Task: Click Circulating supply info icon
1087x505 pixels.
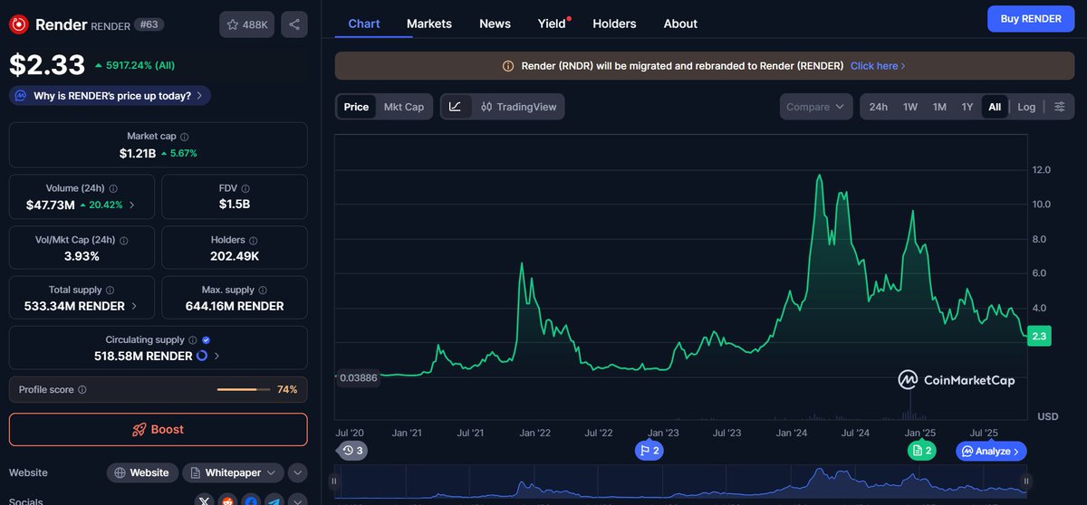Action: [192, 340]
